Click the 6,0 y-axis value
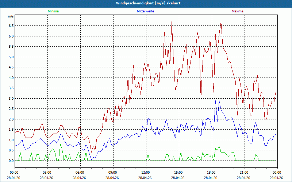The image size is (292, 182). pyautogui.click(x=11, y=36)
